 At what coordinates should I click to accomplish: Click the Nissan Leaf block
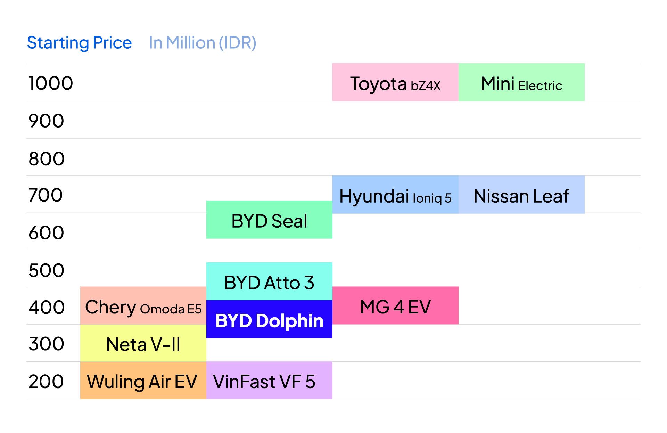tap(521, 195)
